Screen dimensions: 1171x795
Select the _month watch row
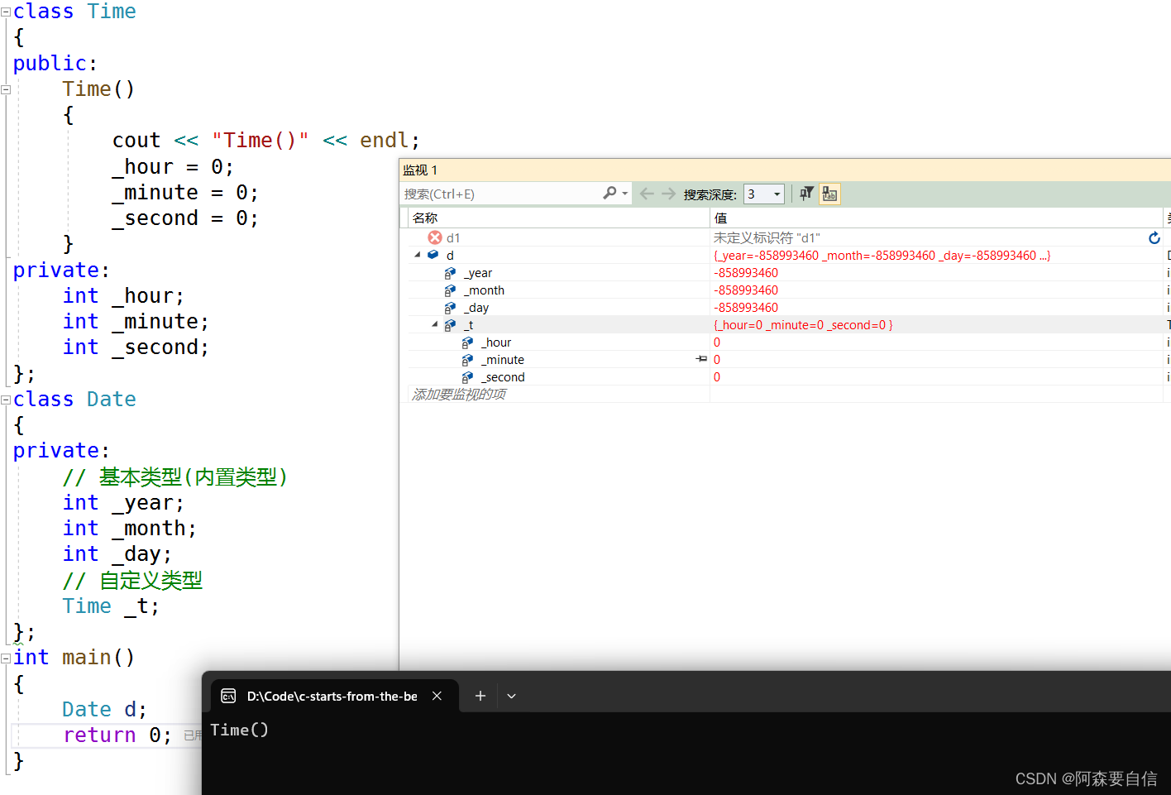coord(786,290)
